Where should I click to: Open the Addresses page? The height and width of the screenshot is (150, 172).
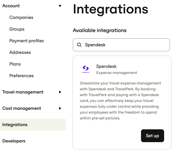pyautogui.click(x=20, y=52)
